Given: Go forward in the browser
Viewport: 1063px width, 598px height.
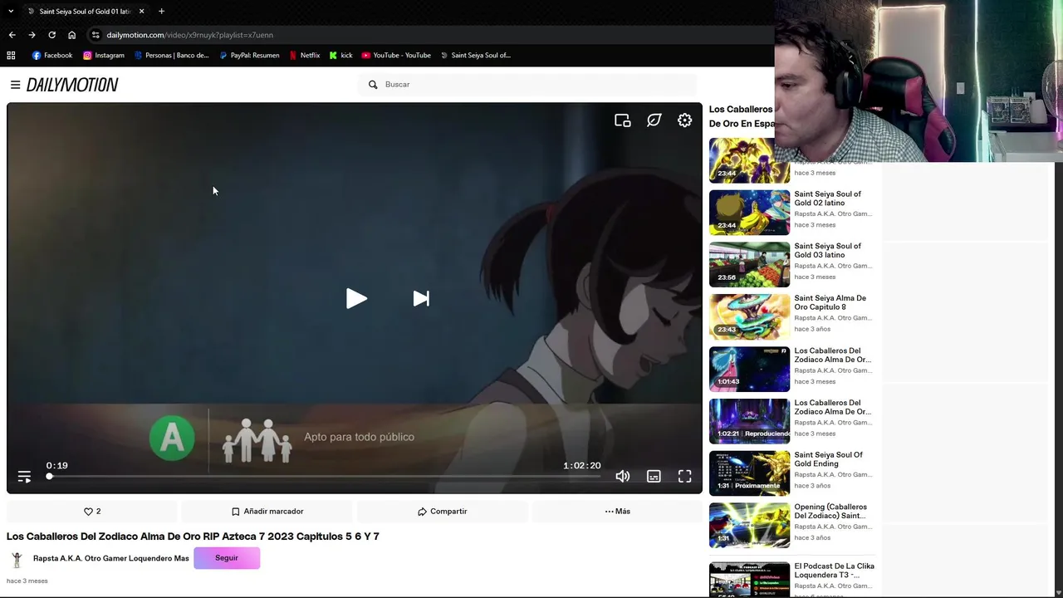Looking at the screenshot, I should coord(32,35).
